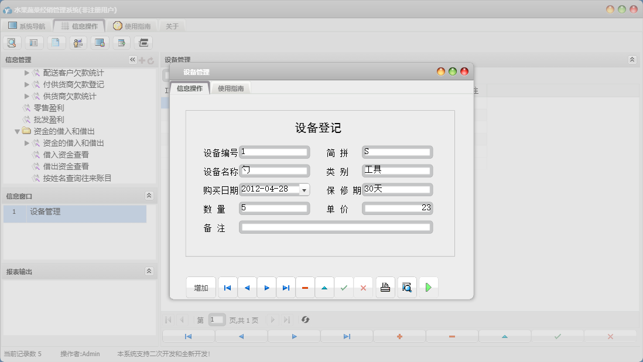Viewport: 643px width, 362px height.
Task: Click the 增加 button to add a record
Action: 201,287
